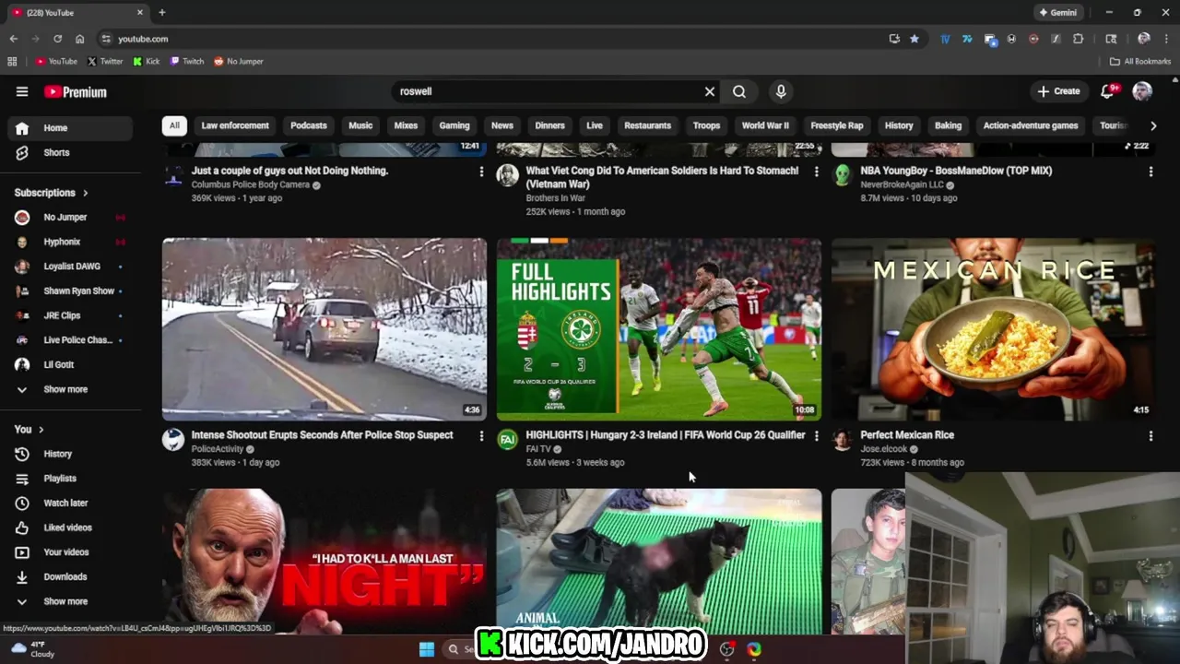Open the browser extensions puzzle icon

pyautogui.click(x=1078, y=39)
